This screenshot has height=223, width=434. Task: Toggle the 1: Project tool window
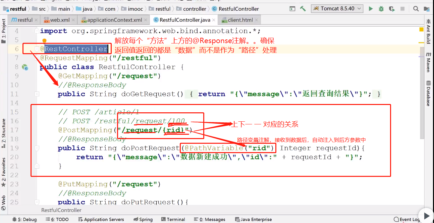[x=4, y=31]
